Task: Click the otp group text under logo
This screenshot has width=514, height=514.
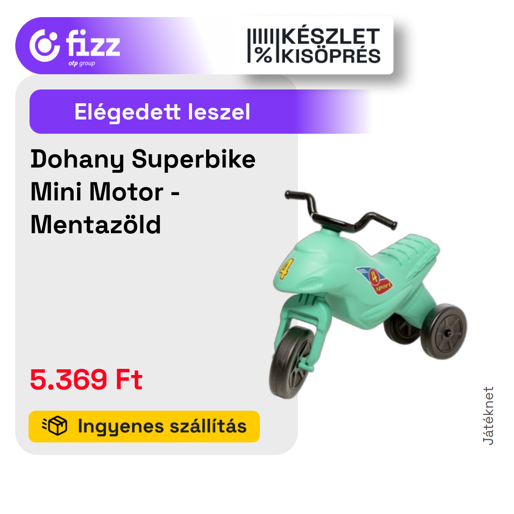Action: tap(82, 63)
